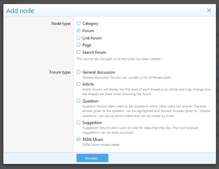This screenshot has width=219, height=169.
Task: Click the Node type field label
Action: [x=61, y=24]
